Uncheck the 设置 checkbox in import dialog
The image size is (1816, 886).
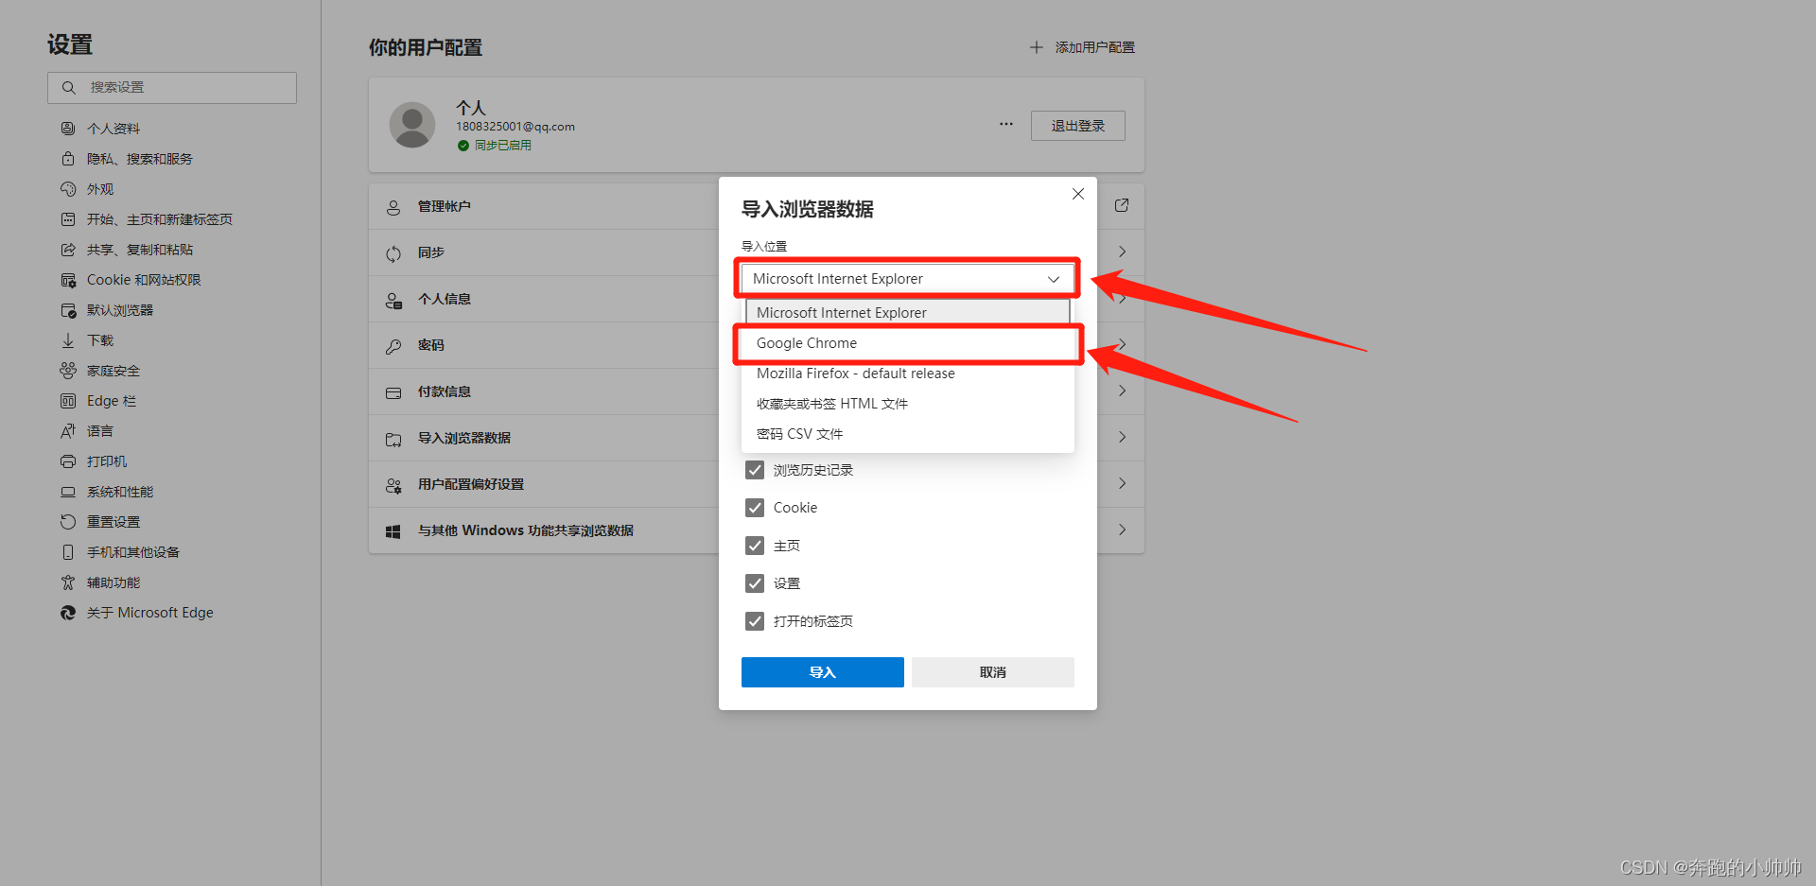click(x=755, y=583)
